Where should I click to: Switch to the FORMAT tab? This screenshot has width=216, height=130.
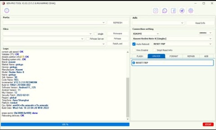(174, 56)
